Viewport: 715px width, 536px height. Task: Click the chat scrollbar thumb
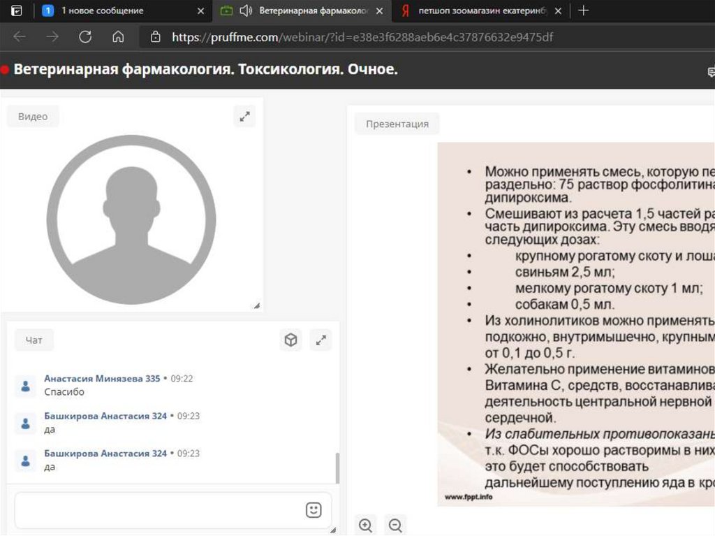coord(338,468)
